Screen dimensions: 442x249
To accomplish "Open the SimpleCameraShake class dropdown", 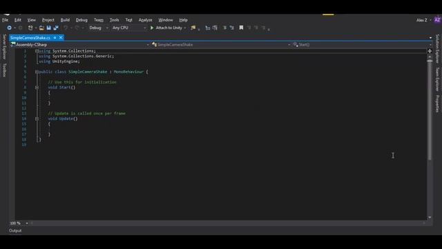I will pyautogui.click(x=221, y=44).
